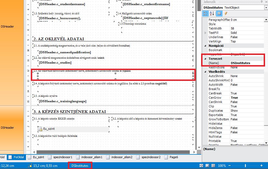Show the Properties page icon
268x169 pixels.
(219, 14)
